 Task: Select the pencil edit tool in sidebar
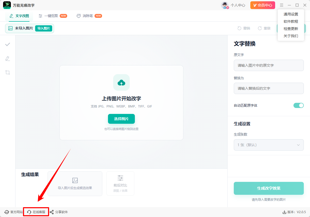8,59
